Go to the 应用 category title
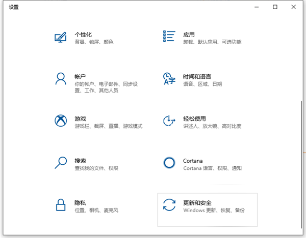 [x=189, y=34]
